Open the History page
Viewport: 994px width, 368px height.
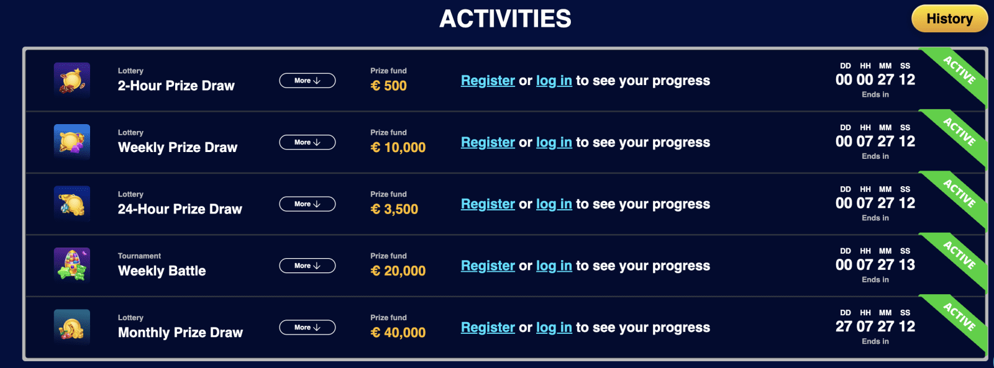pyautogui.click(x=949, y=19)
